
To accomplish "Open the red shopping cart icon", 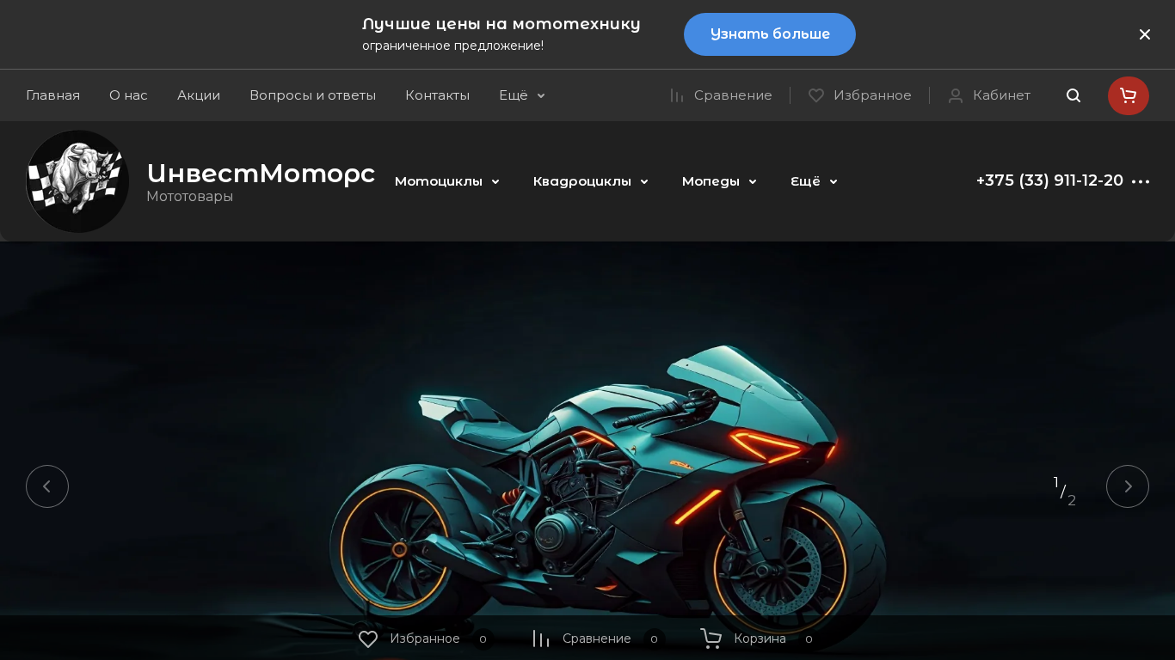I will point(1128,95).
